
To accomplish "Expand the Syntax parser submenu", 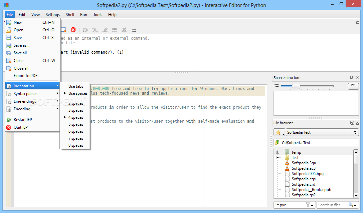I will [32, 94].
